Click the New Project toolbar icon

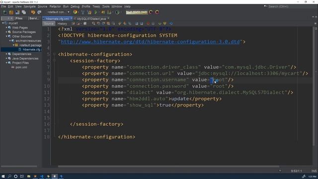coord(11,12)
